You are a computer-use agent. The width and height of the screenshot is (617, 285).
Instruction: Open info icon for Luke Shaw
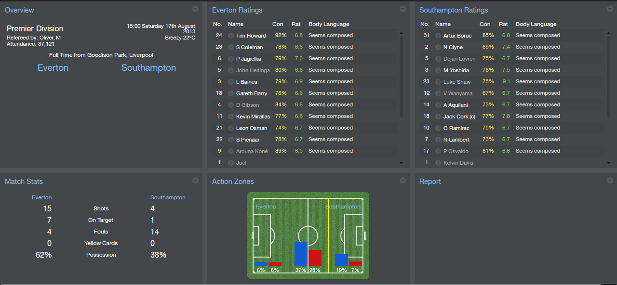click(x=438, y=82)
